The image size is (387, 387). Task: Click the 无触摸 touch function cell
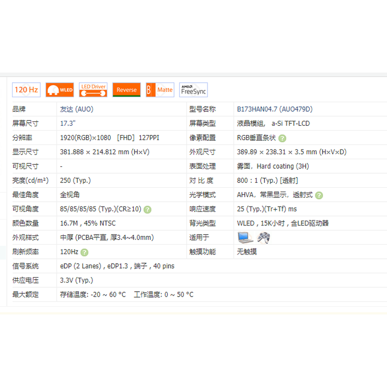pyautogui.click(x=246, y=252)
